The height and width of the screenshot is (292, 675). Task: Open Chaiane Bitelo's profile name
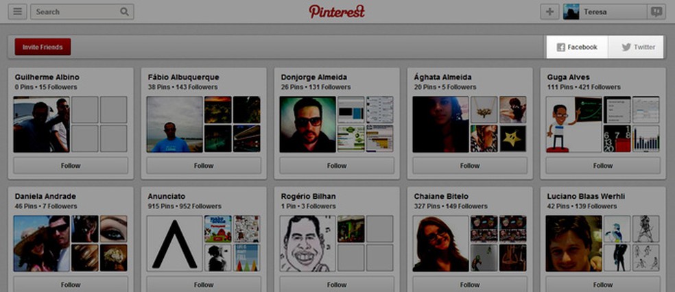point(441,197)
